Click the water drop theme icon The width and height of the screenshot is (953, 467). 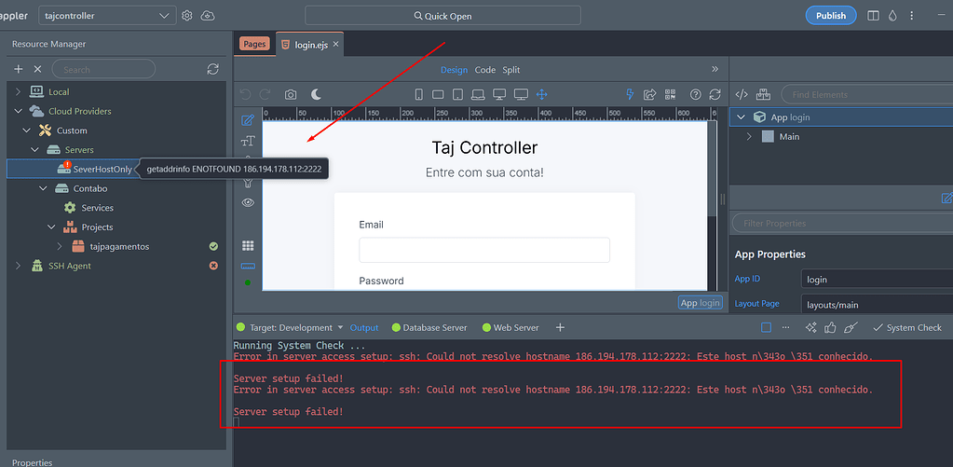click(892, 16)
